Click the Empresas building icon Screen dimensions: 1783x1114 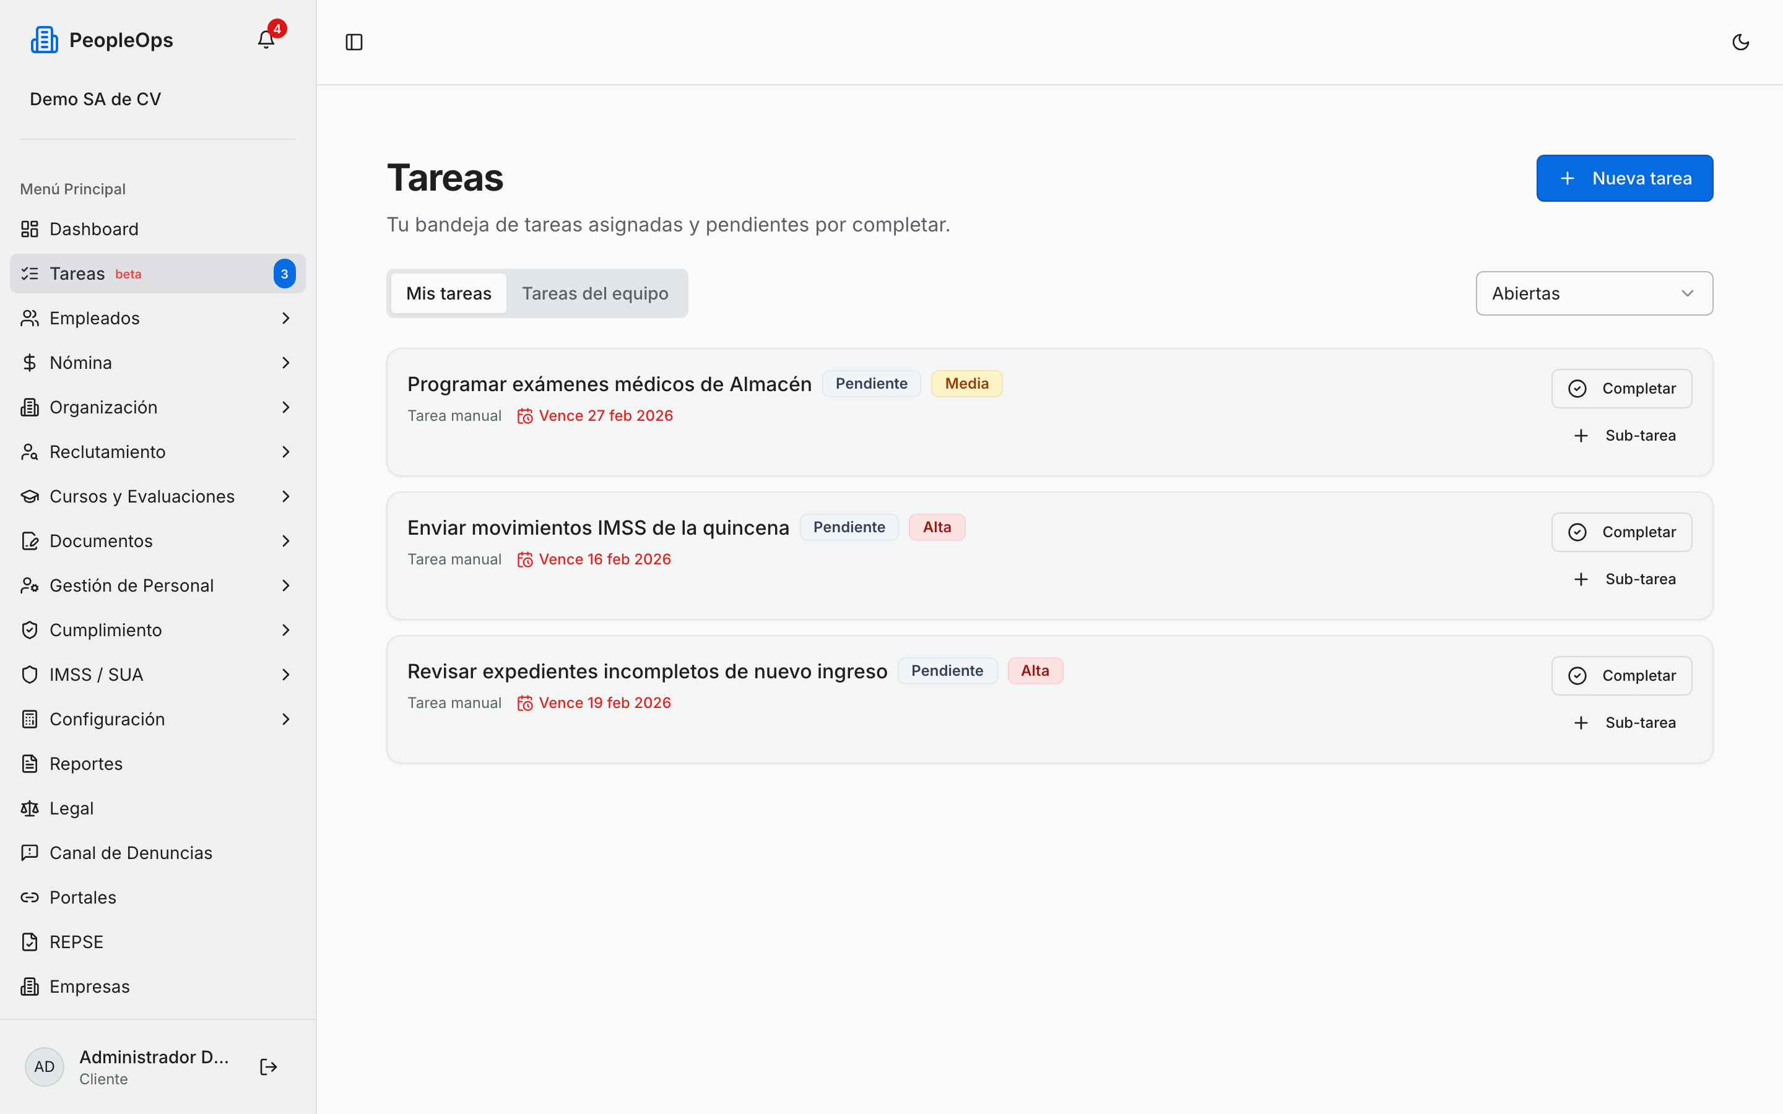pos(30,987)
